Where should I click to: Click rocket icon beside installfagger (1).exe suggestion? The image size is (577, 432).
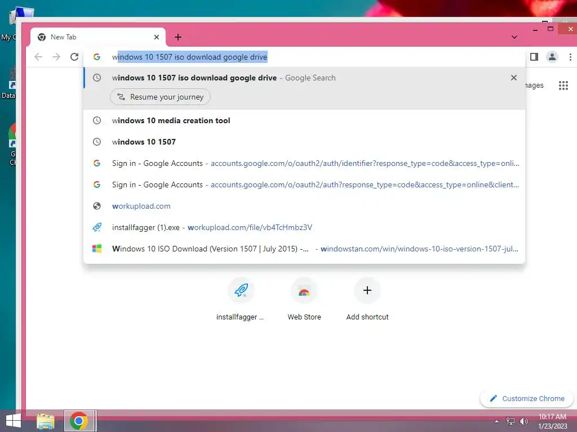97,227
